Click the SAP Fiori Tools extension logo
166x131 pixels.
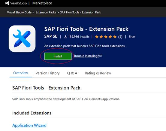tap(22, 39)
